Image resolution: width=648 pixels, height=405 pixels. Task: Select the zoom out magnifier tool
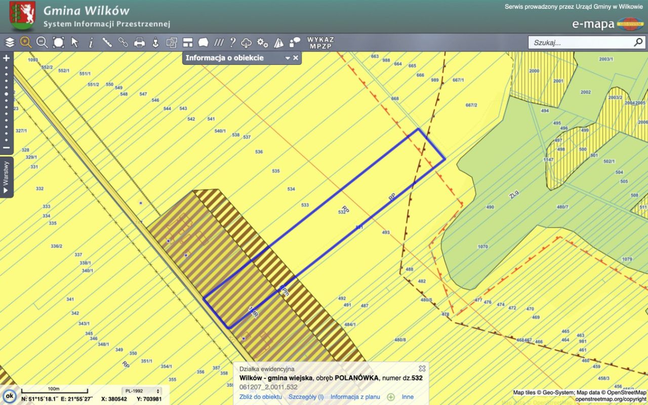[x=42, y=43]
